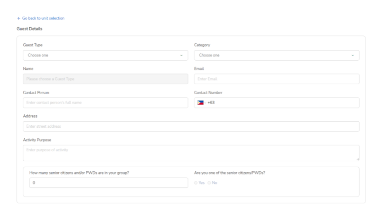369x213 pixels.
Task: Go back to unit selection
Action: tap(42, 19)
